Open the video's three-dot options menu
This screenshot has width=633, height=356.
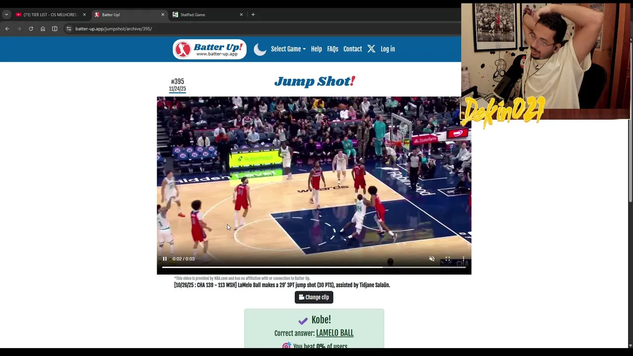click(463, 259)
